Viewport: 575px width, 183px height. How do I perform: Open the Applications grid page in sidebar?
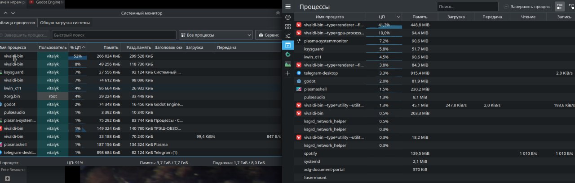coord(288,26)
